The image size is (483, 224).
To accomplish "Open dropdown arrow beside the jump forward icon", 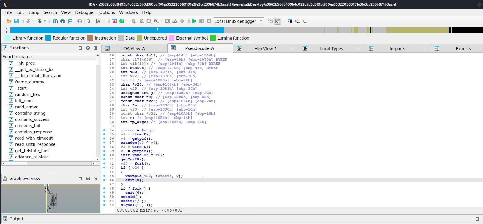I will click(x=45, y=21).
